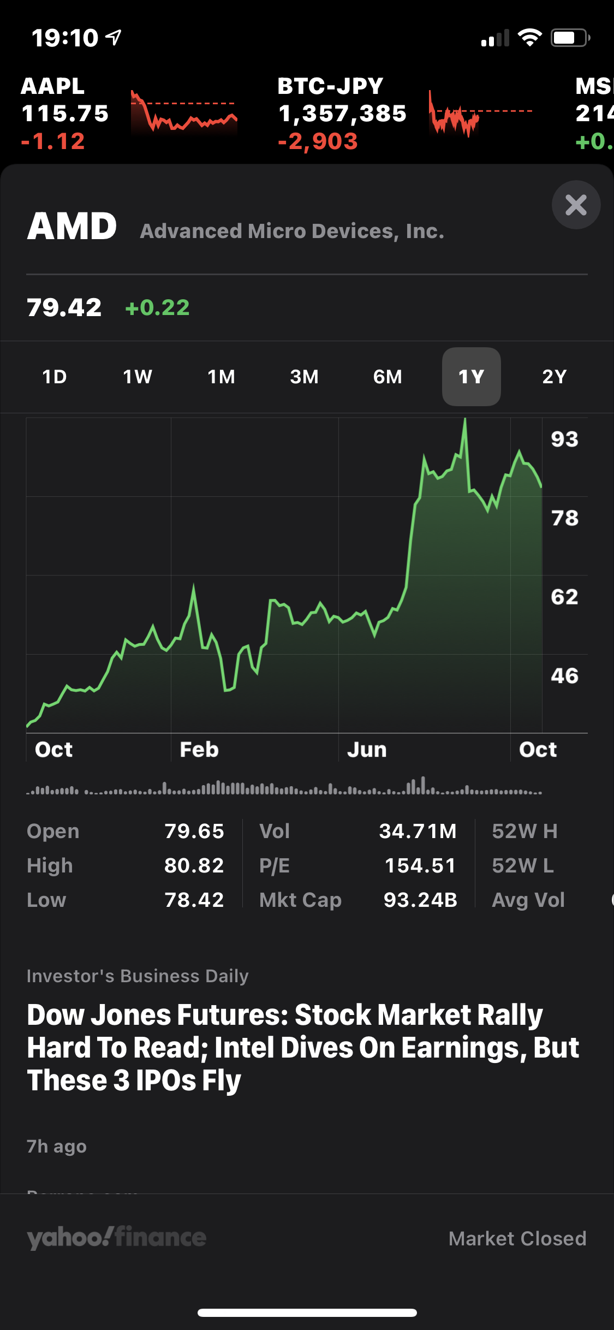
Task: Tap the Wi-Fi status icon
Action: 529,38
